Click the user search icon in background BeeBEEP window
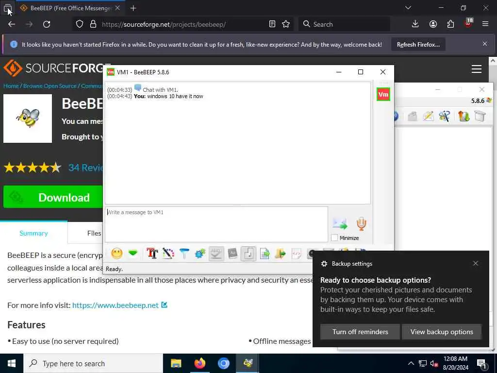The width and height of the screenshot is (497, 373). 445,117
